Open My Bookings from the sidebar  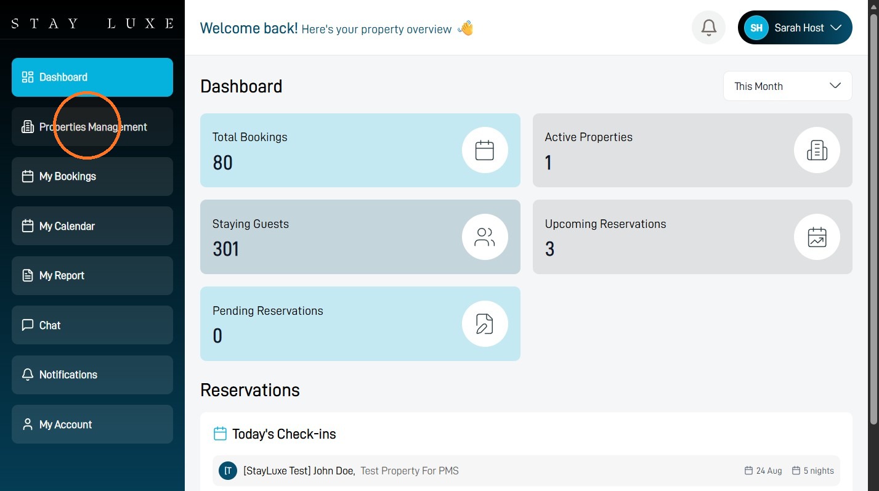coord(92,176)
